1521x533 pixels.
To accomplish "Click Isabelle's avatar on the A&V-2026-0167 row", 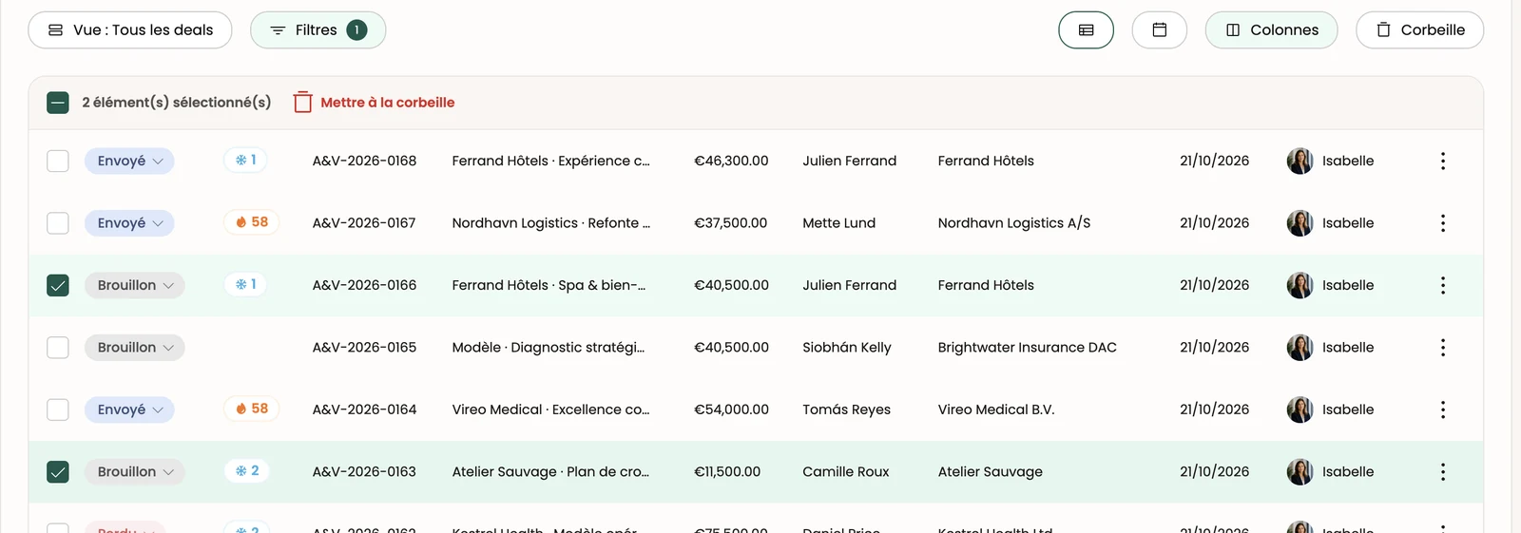I will coord(1300,223).
